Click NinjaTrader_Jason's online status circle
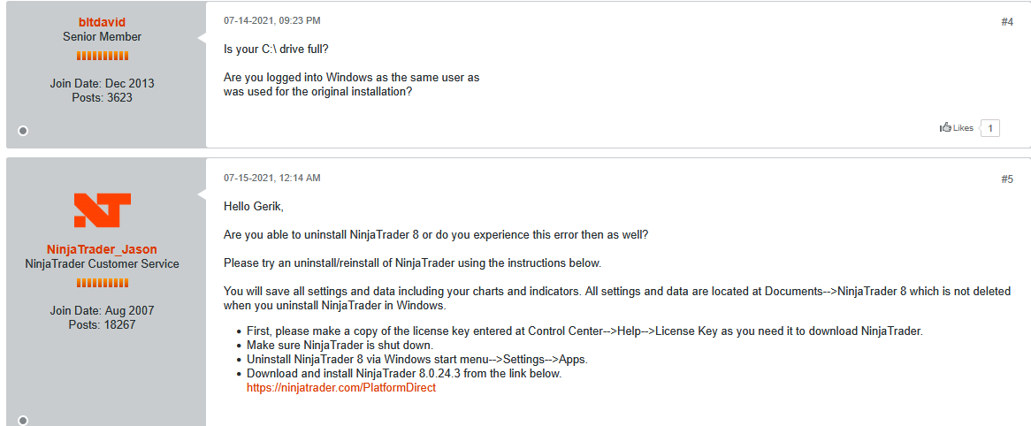The height and width of the screenshot is (426, 1031). coord(23,421)
